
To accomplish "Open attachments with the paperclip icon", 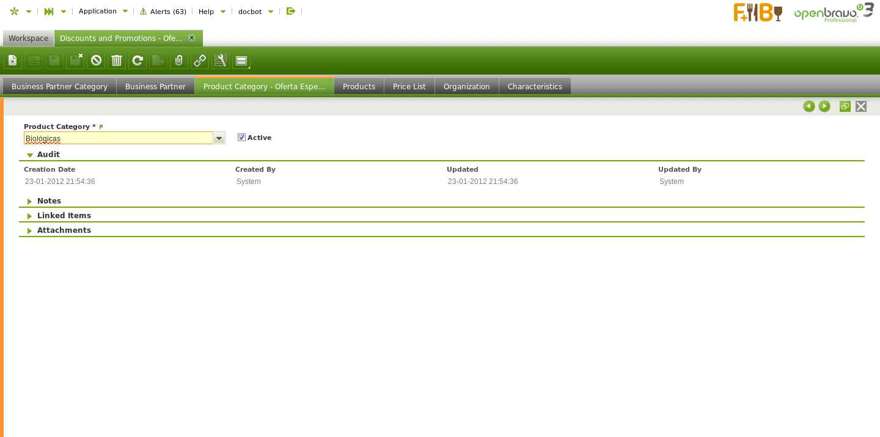I will pos(179,61).
